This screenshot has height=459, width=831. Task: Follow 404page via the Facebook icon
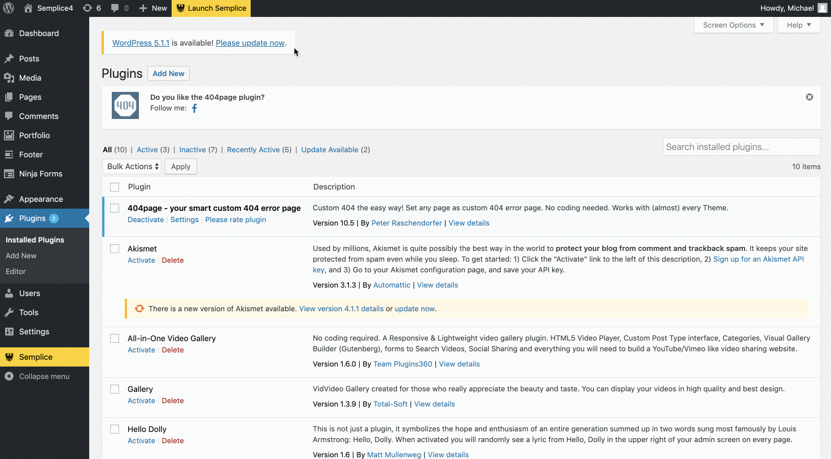point(194,108)
